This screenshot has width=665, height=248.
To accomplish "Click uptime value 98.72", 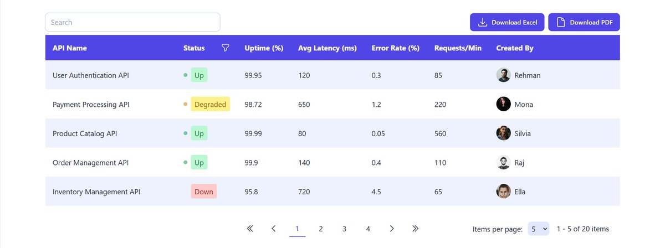I will 253,104.
